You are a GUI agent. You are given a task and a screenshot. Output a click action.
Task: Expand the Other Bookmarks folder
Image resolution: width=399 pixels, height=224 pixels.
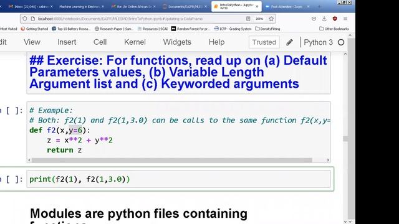(334, 29)
